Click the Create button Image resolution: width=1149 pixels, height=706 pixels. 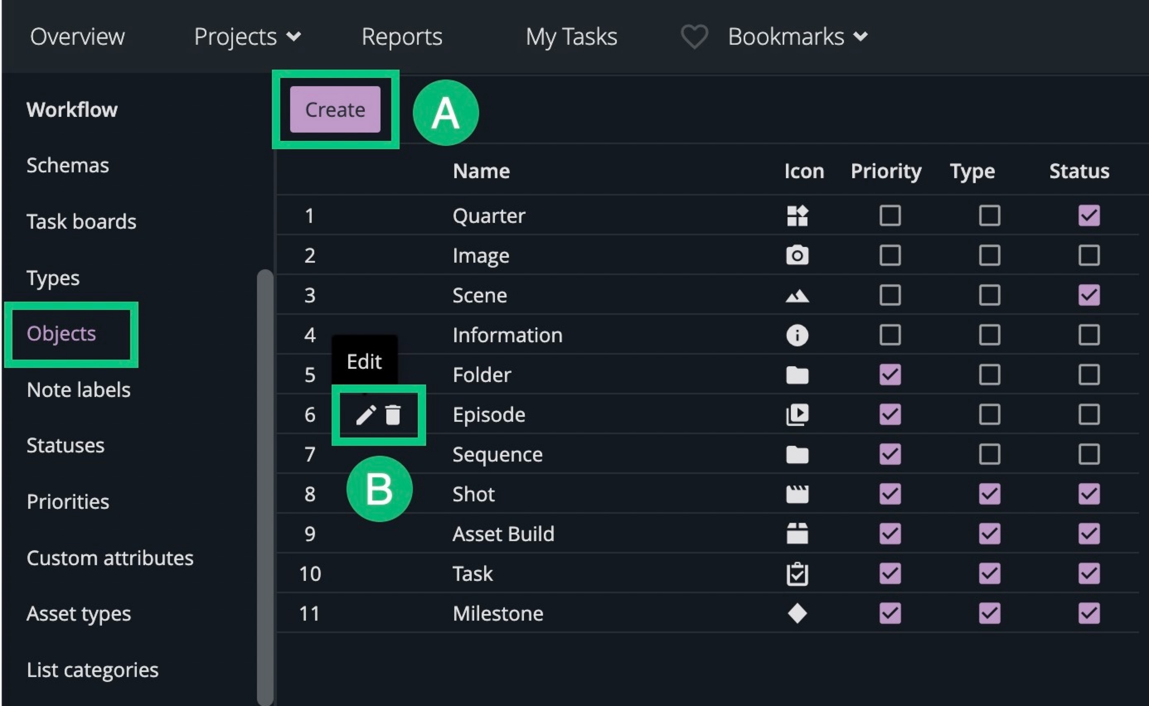(335, 110)
